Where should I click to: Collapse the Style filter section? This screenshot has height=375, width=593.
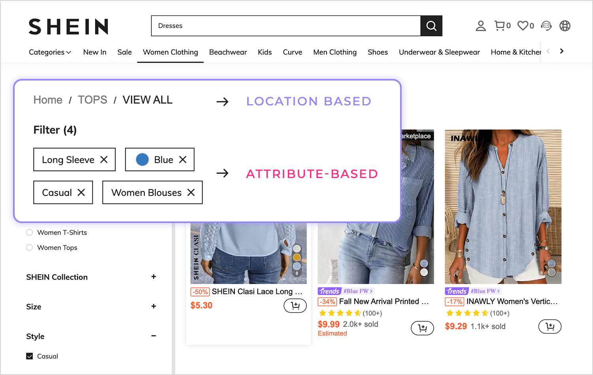pos(153,336)
